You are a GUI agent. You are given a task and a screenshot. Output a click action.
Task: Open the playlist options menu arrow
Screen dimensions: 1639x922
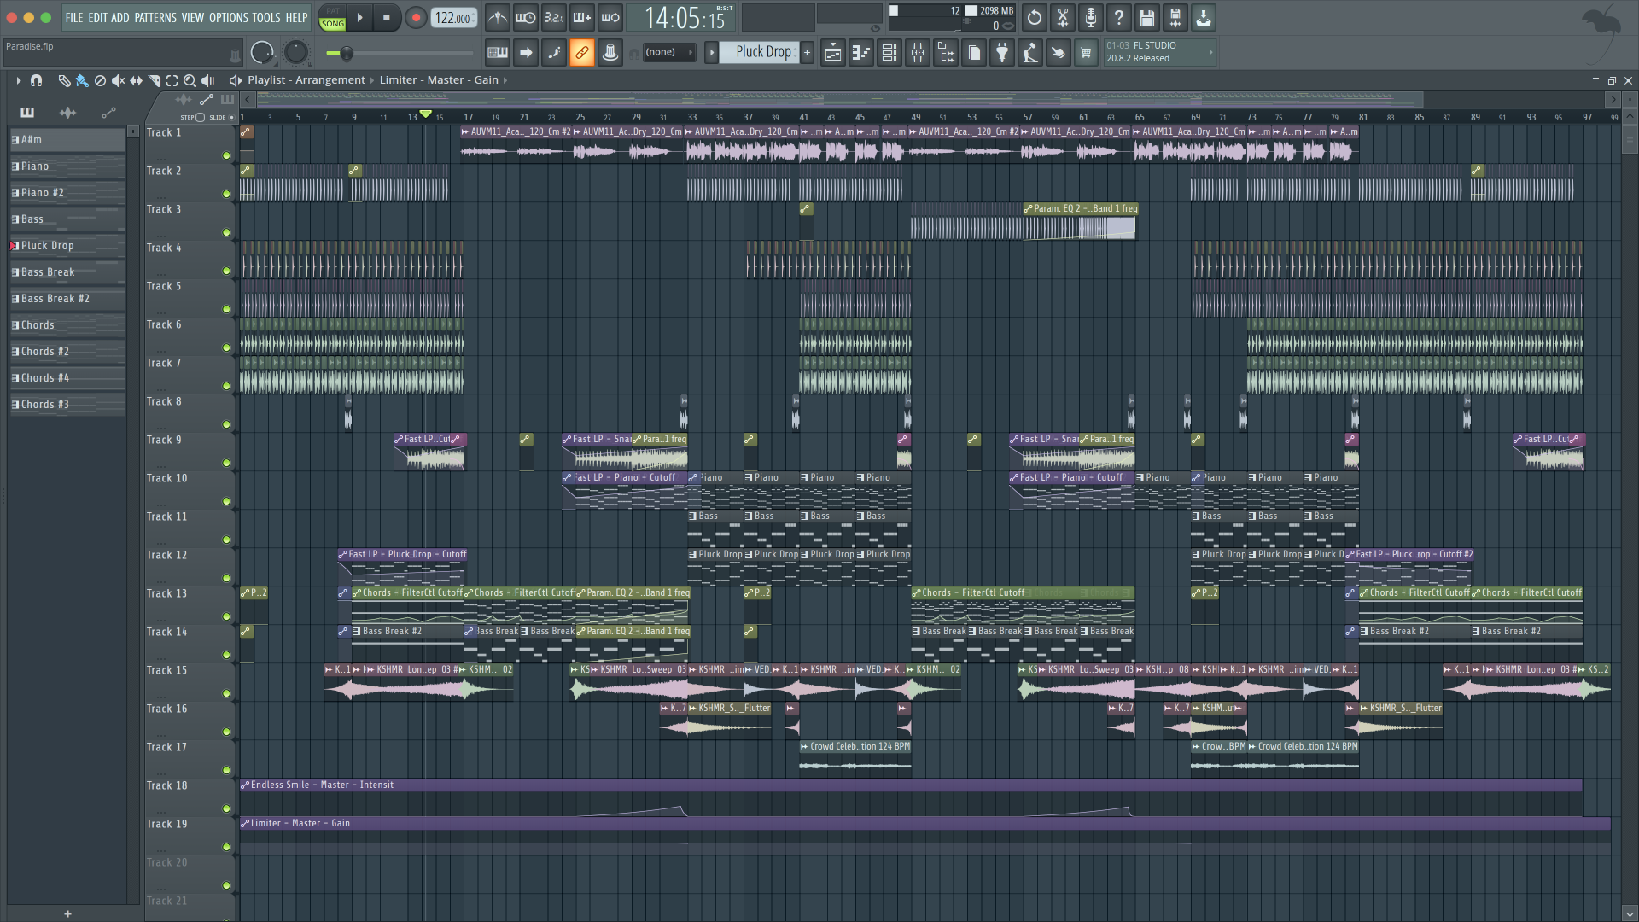18,80
